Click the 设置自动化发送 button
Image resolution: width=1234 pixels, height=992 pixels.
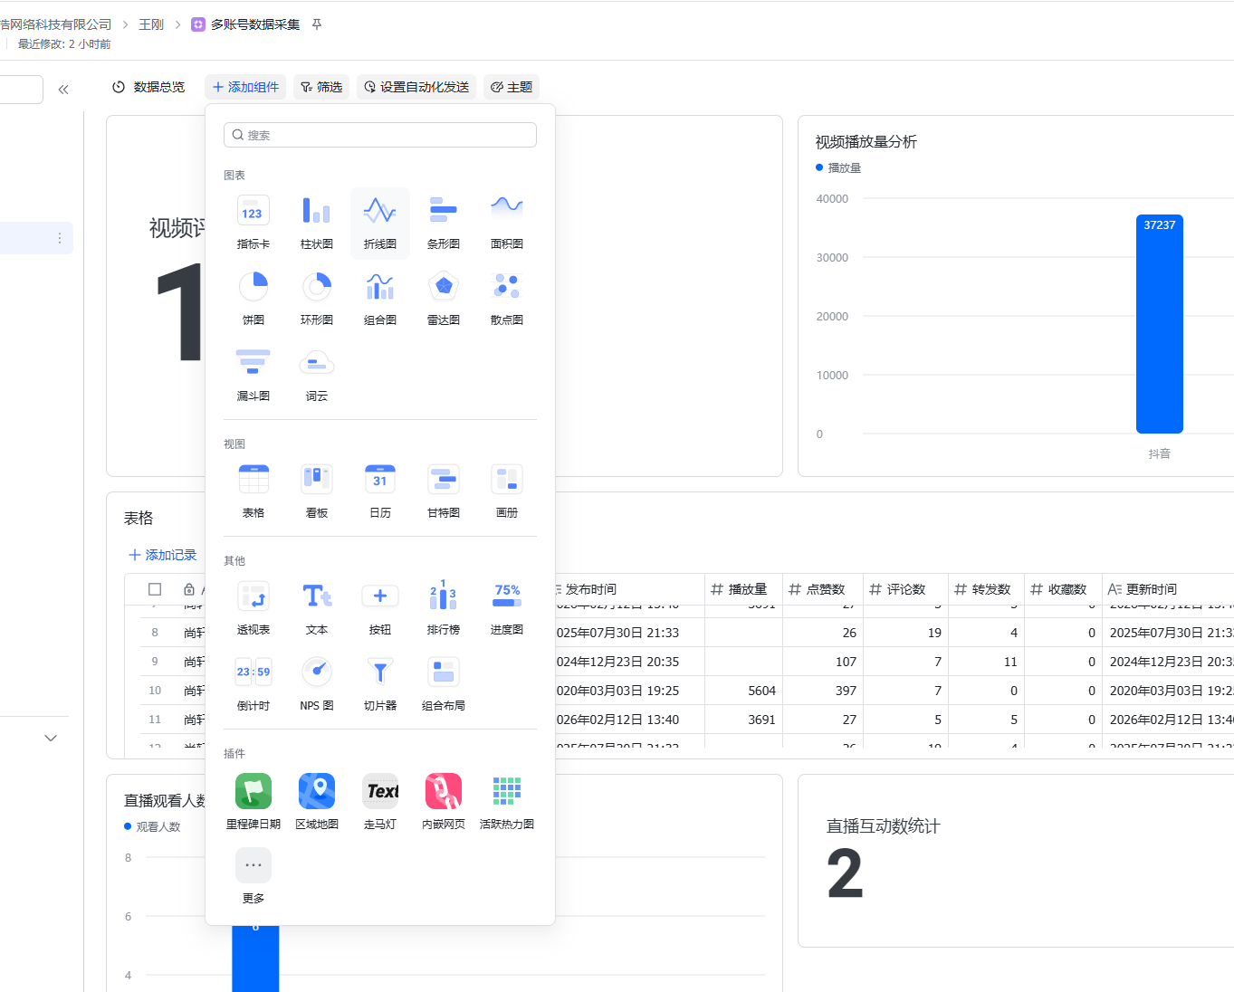[416, 87]
